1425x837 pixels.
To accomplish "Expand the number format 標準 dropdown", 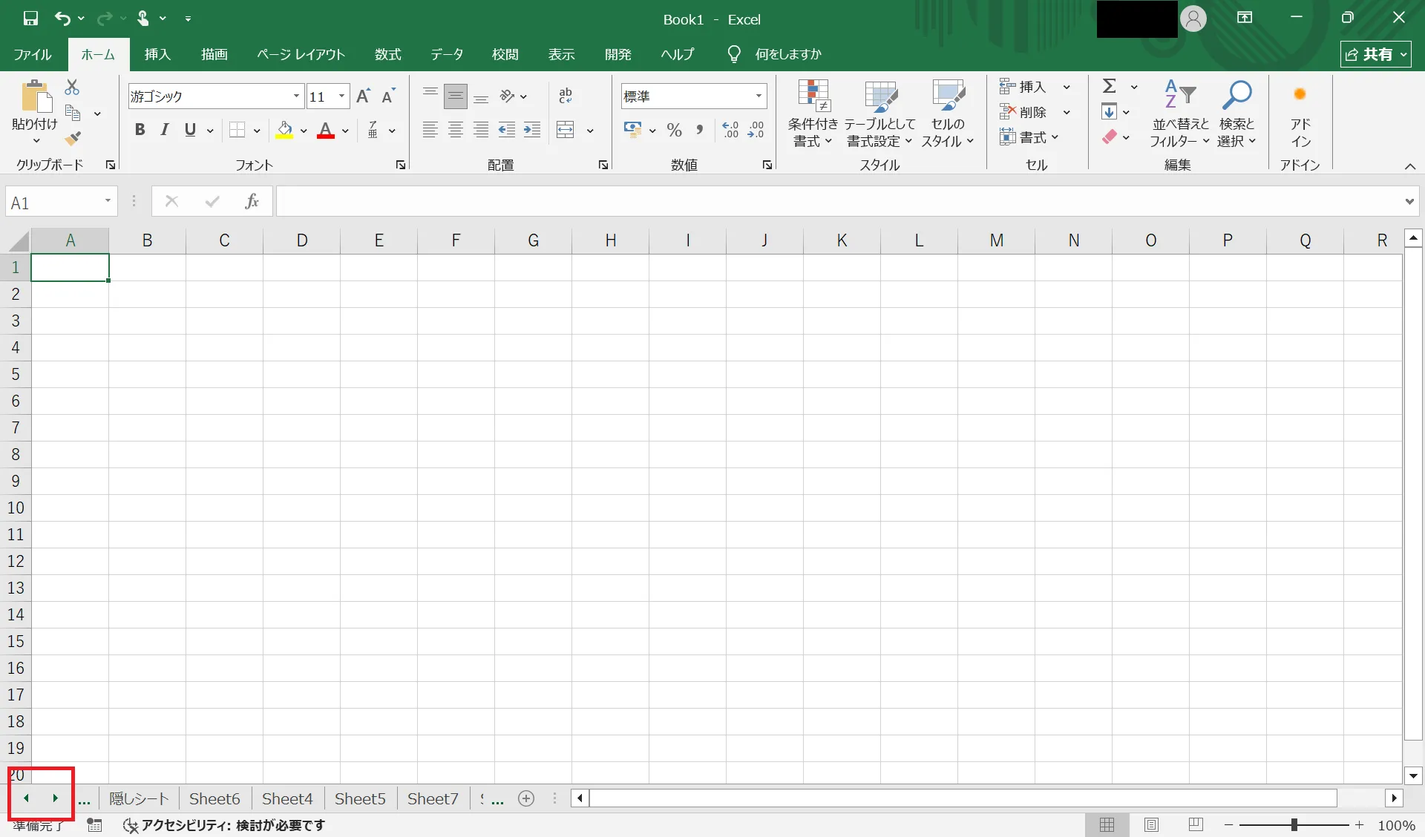I will (759, 96).
